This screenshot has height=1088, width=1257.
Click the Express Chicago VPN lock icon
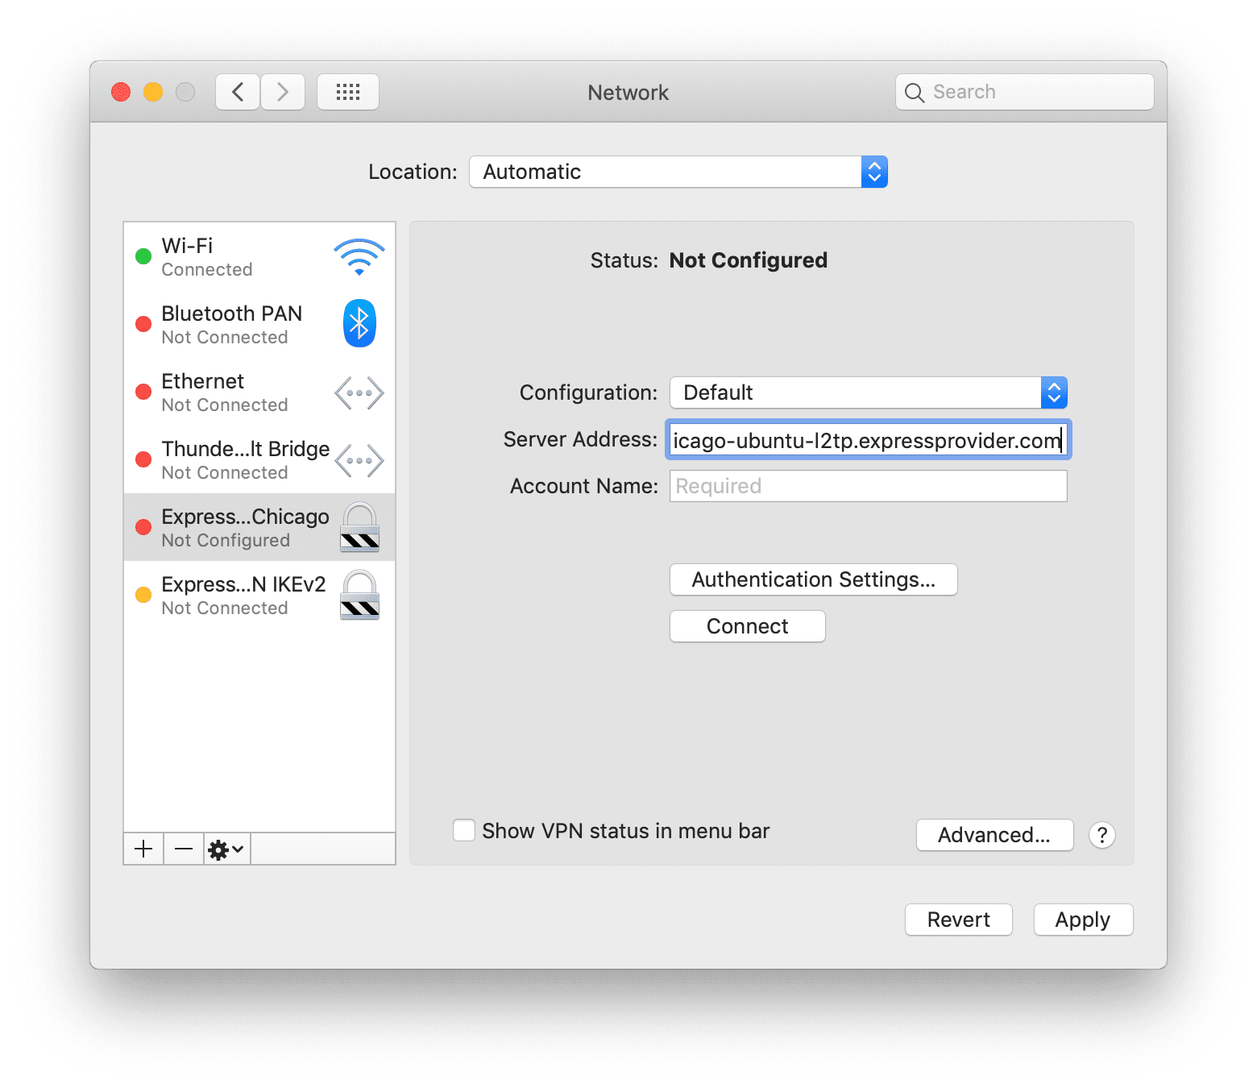point(359,528)
